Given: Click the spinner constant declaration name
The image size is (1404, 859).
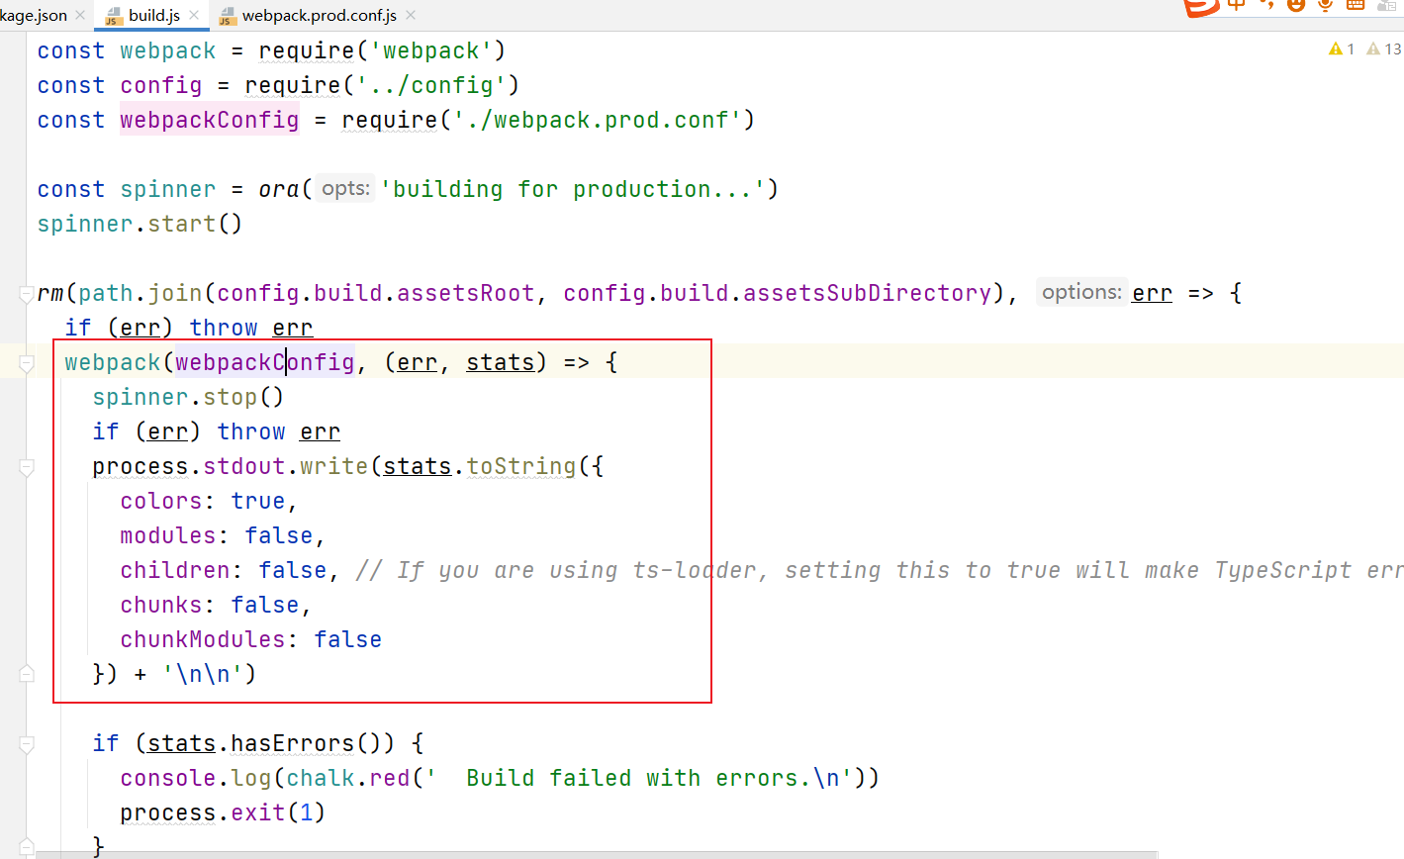Looking at the screenshot, I should click(x=167, y=189).
